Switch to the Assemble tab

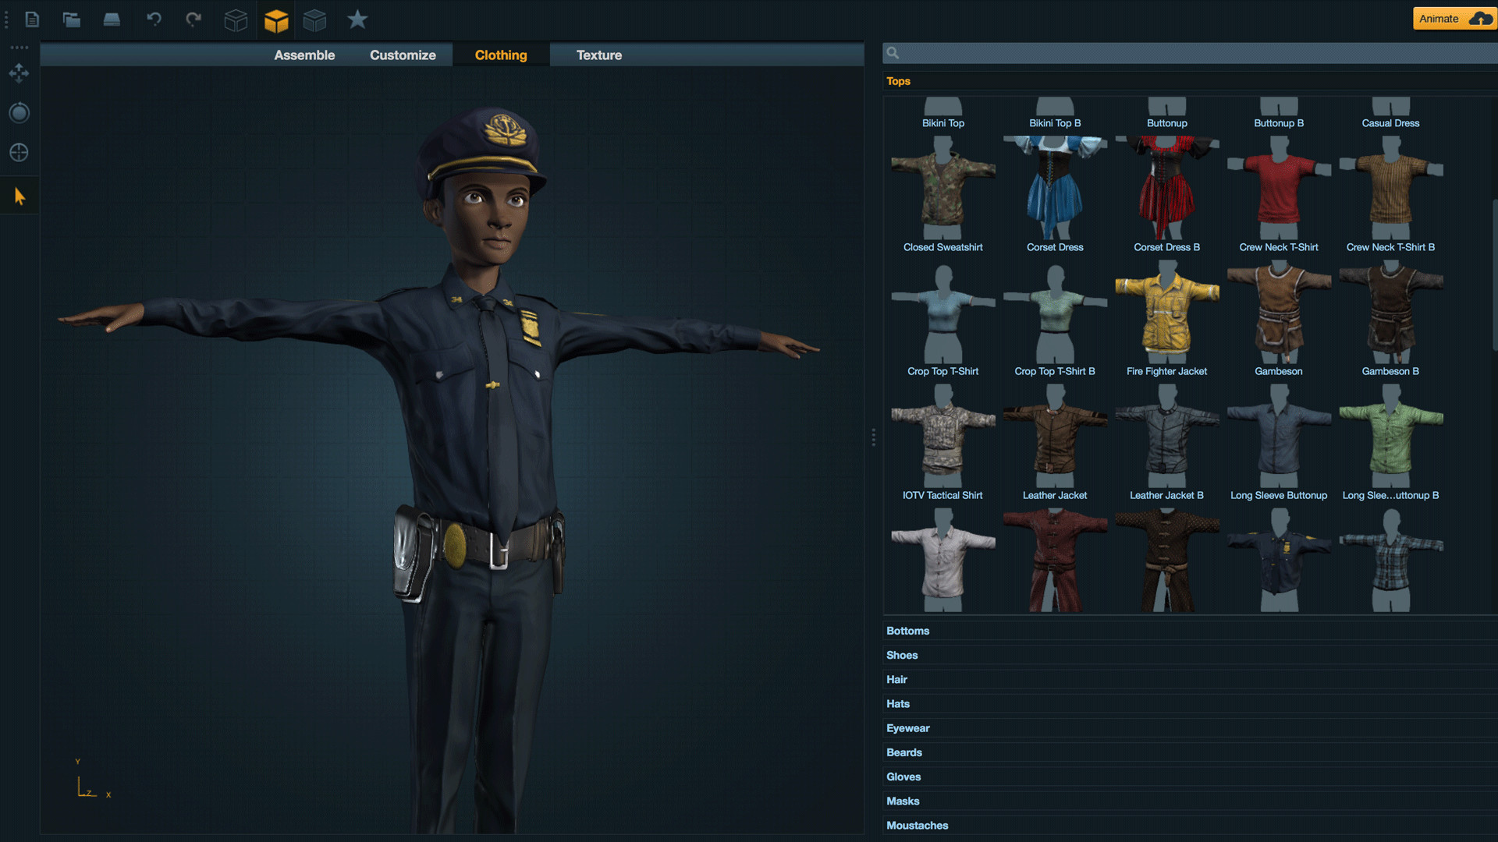point(304,55)
